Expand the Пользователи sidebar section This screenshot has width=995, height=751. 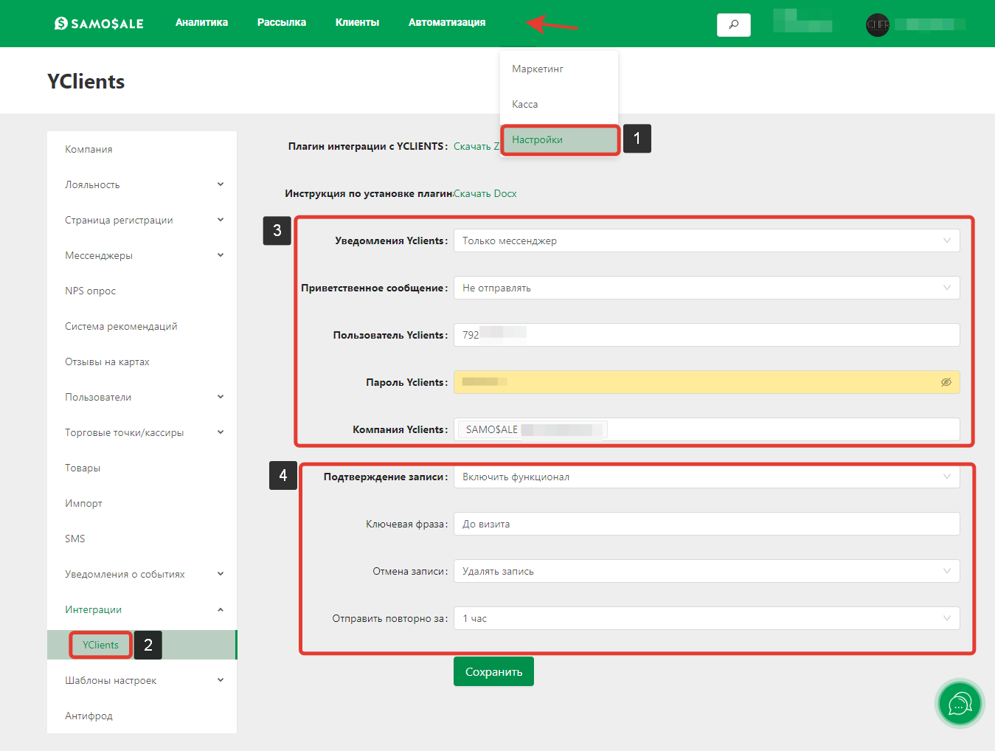pos(142,397)
